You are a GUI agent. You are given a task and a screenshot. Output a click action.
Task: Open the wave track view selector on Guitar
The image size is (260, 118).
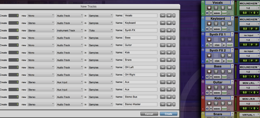coord(217,93)
